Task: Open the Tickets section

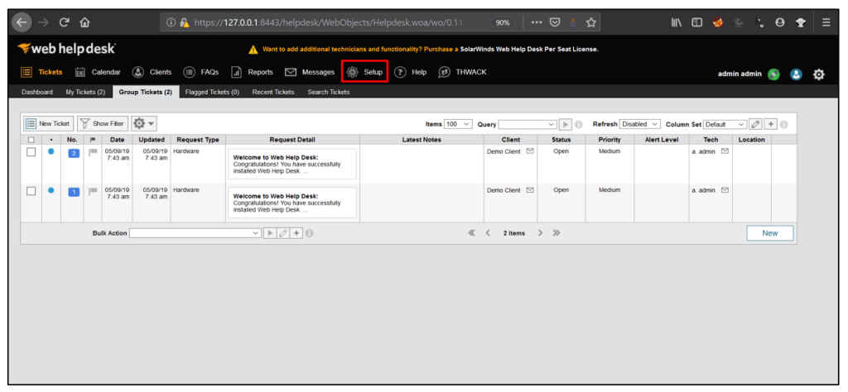Action: tap(41, 72)
